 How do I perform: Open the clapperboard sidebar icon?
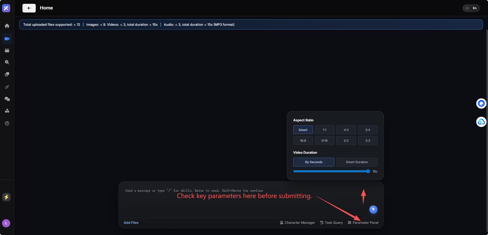point(7,50)
